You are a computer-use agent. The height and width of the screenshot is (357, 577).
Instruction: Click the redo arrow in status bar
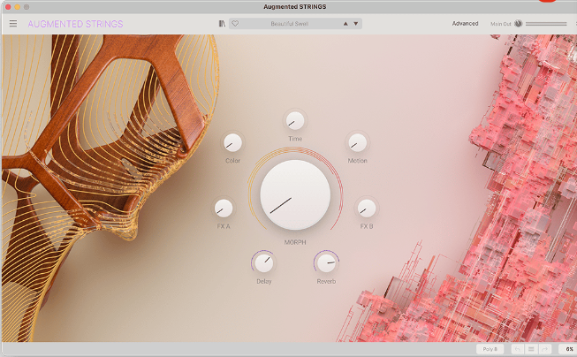point(545,349)
